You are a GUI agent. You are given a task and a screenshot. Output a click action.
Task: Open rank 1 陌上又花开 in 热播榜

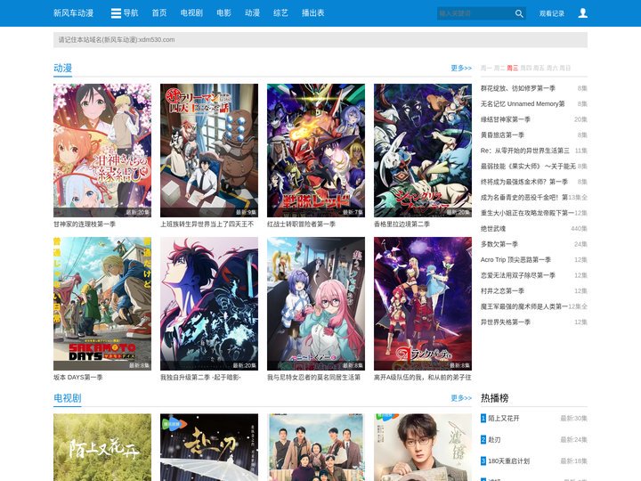click(504, 418)
